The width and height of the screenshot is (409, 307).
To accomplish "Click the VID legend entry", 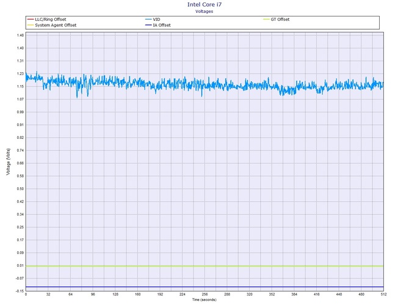I will (x=153, y=20).
